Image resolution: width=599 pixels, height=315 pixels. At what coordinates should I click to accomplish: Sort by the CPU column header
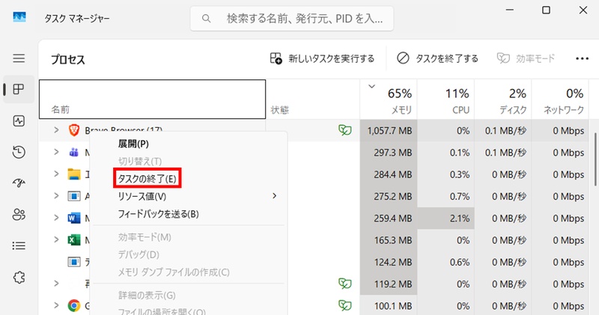(x=446, y=100)
